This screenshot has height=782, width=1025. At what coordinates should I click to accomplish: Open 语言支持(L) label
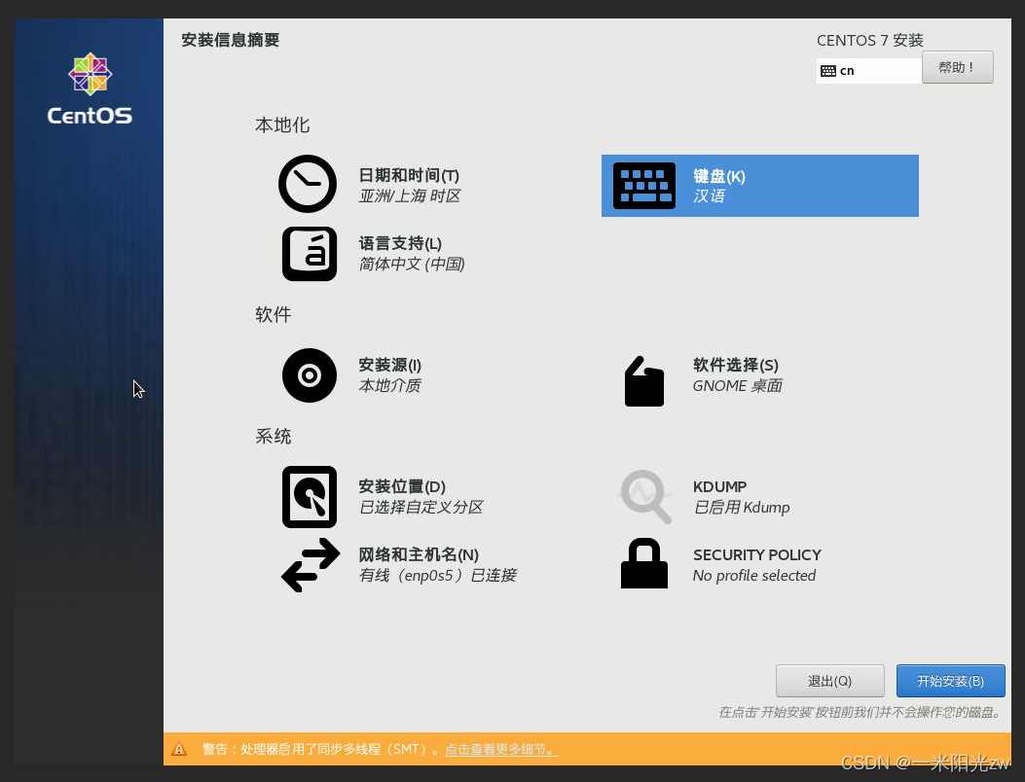[400, 244]
